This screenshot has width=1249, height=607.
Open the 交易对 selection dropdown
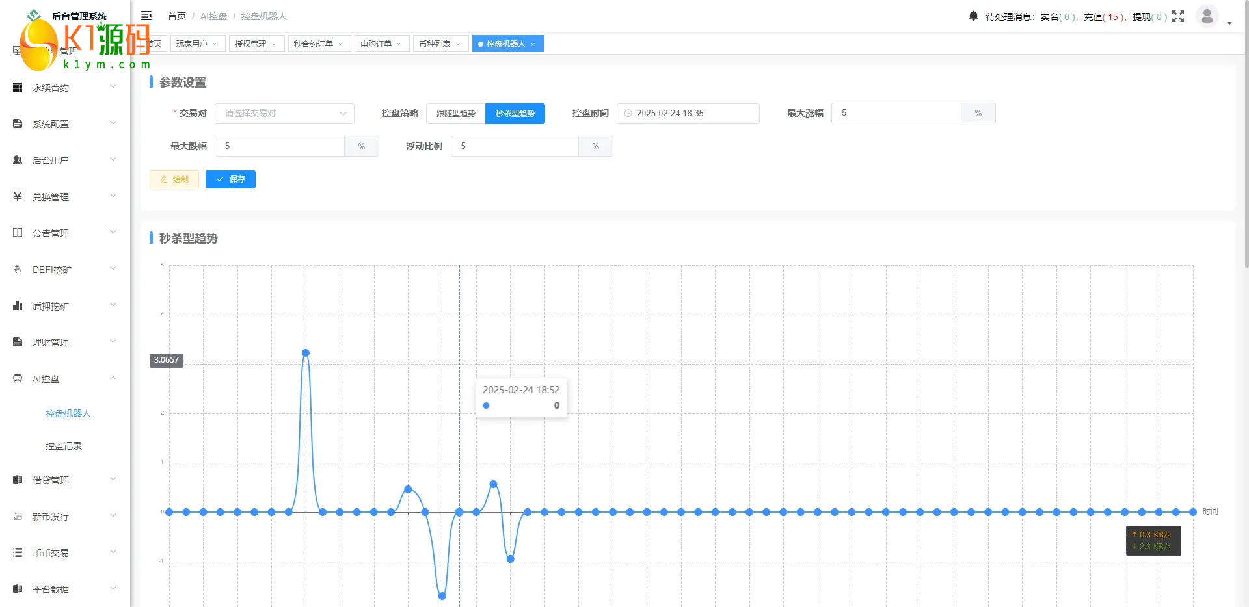click(x=284, y=114)
